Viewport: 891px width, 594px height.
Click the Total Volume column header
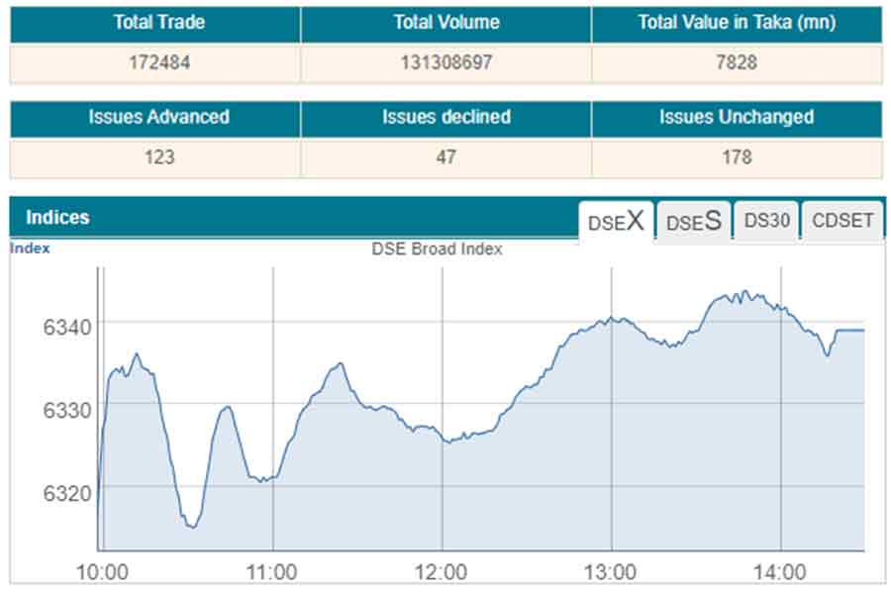tap(445, 23)
